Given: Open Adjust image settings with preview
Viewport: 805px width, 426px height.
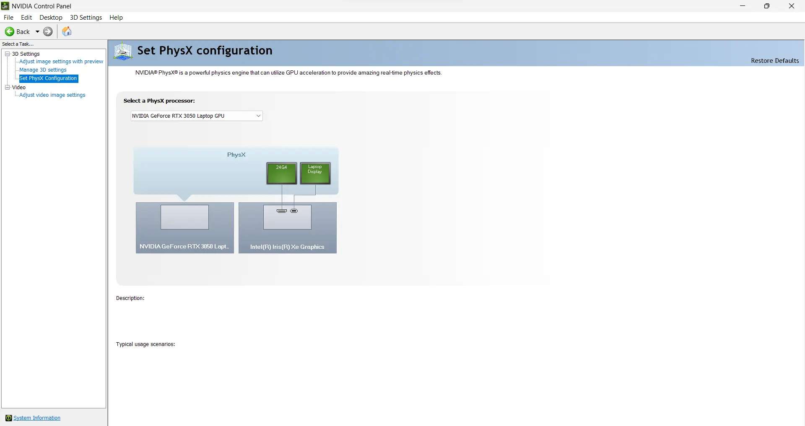Looking at the screenshot, I should (x=61, y=62).
